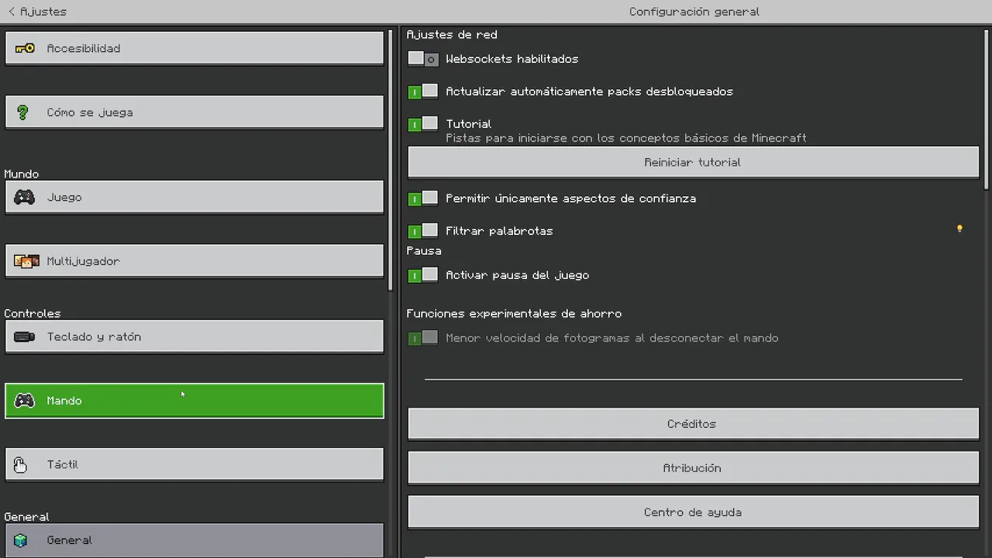Click the Mundo section label
This screenshot has width=992, height=558.
(21, 174)
